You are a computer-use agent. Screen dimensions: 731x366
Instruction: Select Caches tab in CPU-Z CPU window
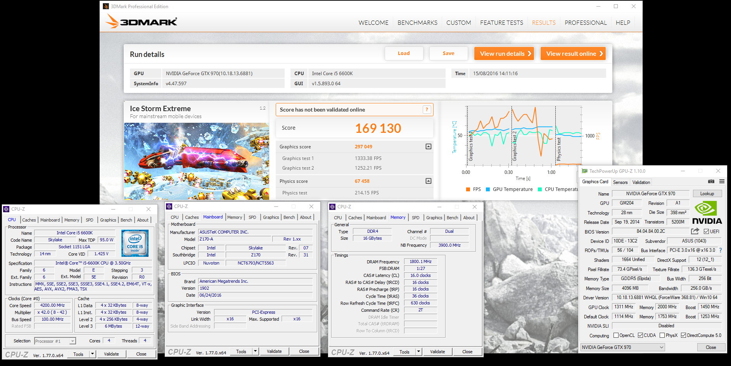pos(29,220)
